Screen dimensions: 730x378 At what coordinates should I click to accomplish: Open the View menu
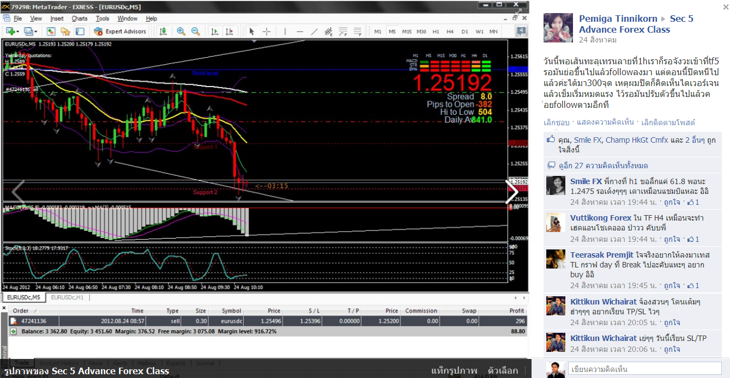click(x=36, y=19)
